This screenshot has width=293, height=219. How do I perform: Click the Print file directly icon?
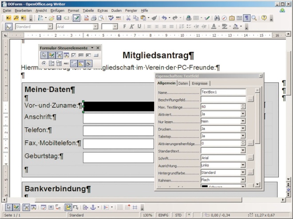click(x=94, y=18)
